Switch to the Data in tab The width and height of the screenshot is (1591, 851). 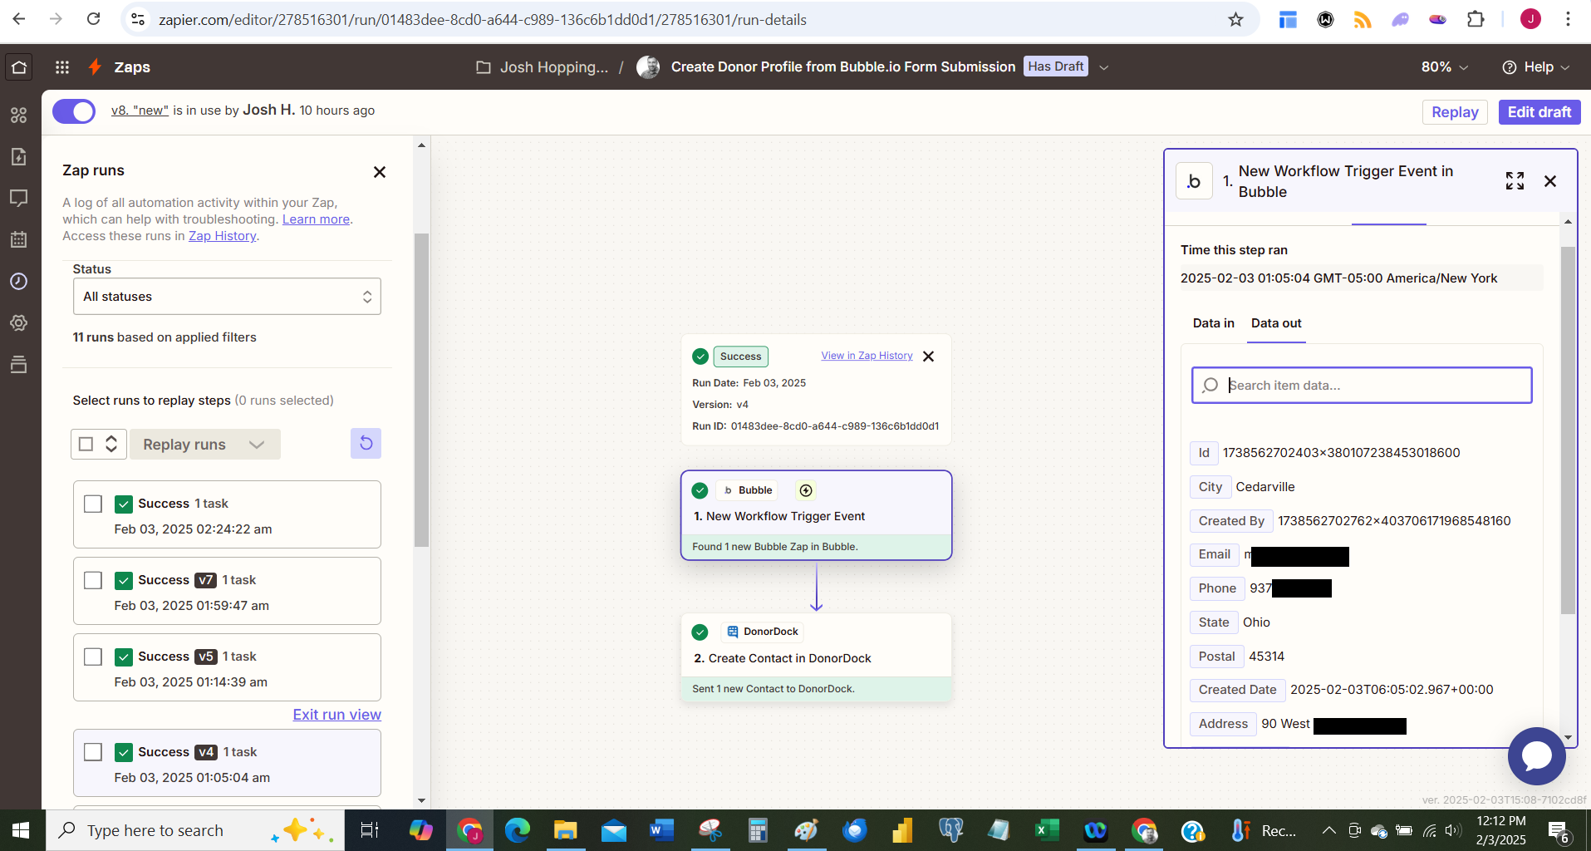(x=1213, y=323)
